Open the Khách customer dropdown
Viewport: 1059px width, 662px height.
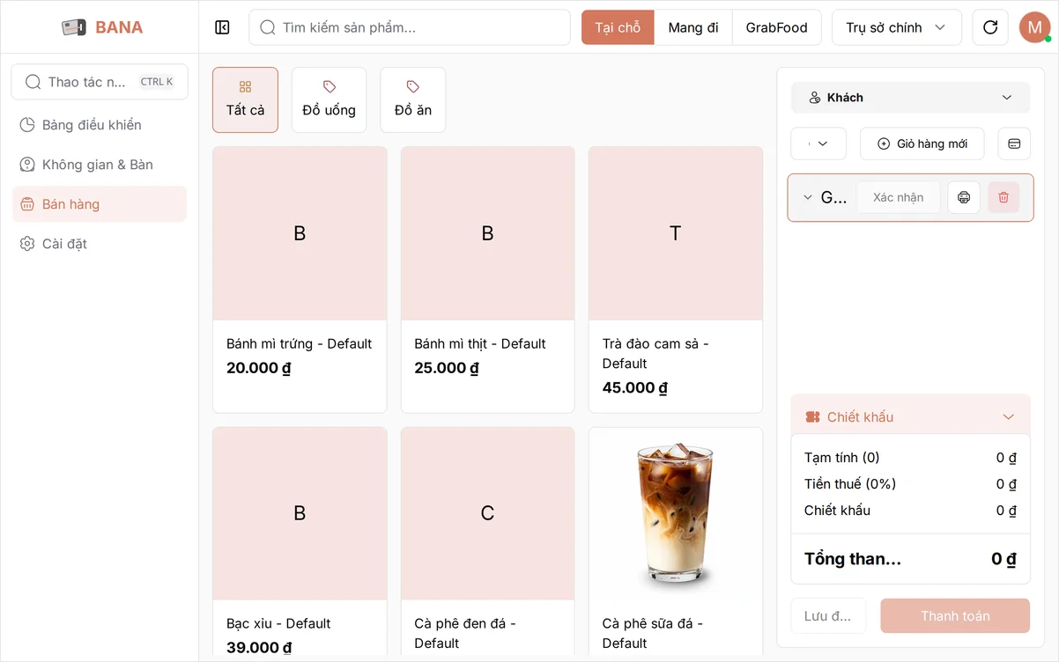coord(910,98)
